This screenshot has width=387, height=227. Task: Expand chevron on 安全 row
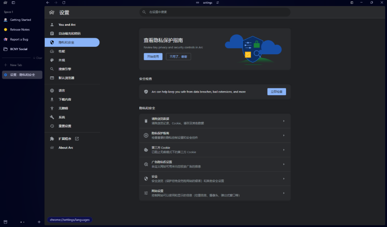pyautogui.click(x=283, y=179)
